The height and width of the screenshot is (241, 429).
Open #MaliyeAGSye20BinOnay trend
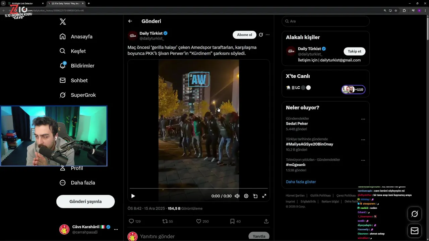point(309,144)
